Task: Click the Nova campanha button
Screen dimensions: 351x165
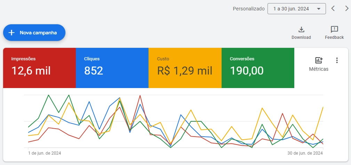Action: (x=34, y=33)
